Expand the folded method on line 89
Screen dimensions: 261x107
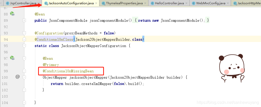(x=24, y=20)
